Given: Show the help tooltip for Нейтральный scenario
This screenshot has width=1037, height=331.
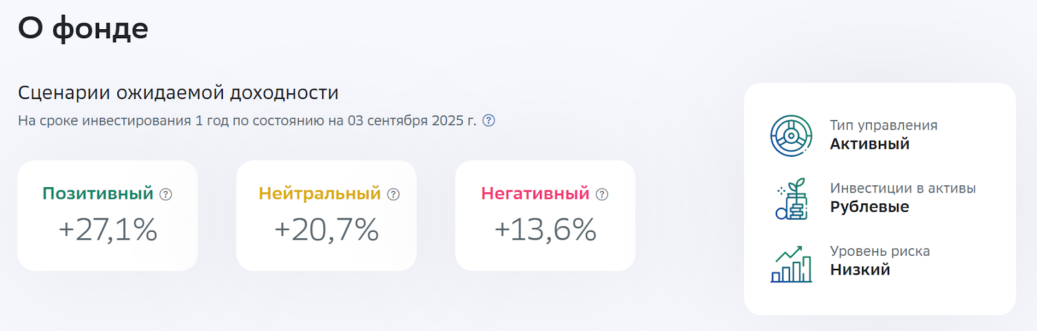Looking at the screenshot, I should click(x=393, y=194).
